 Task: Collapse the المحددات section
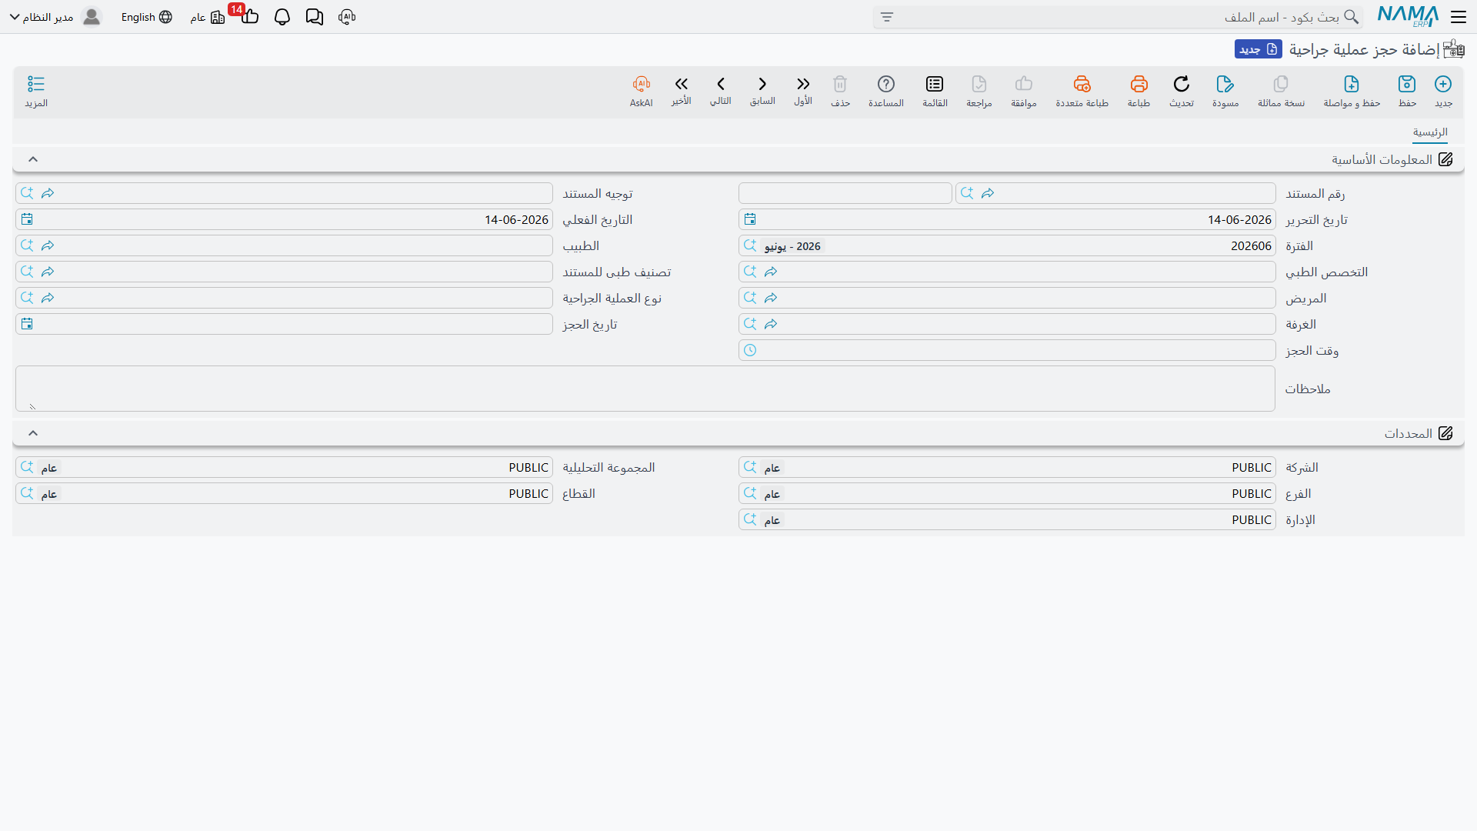33,433
